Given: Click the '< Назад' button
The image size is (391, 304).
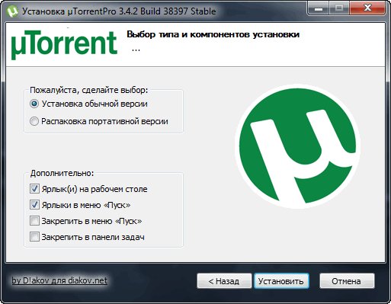Looking at the screenshot, I should (224, 281).
